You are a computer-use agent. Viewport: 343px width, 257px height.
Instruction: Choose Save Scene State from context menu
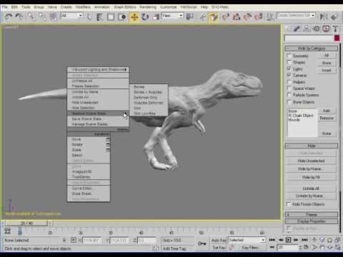(98, 119)
